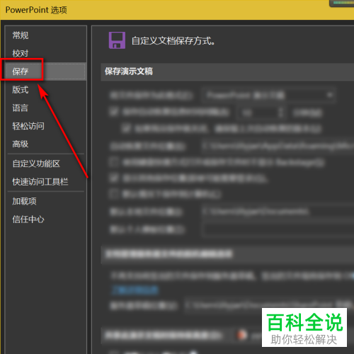Expand the file format dropdown arrow
This screenshot has height=354, width=354.
click(330, 95)
